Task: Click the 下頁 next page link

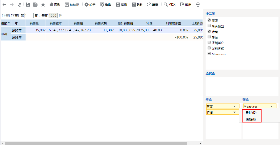Action: click(x=15, y=16)
